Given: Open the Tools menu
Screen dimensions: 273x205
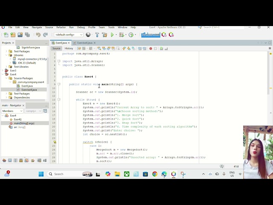Looking at the screenshot, I should [111, 27].
